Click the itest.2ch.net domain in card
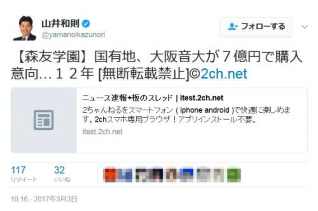The width and height of the screenshot is (318, 211). (x=102, y=132)
